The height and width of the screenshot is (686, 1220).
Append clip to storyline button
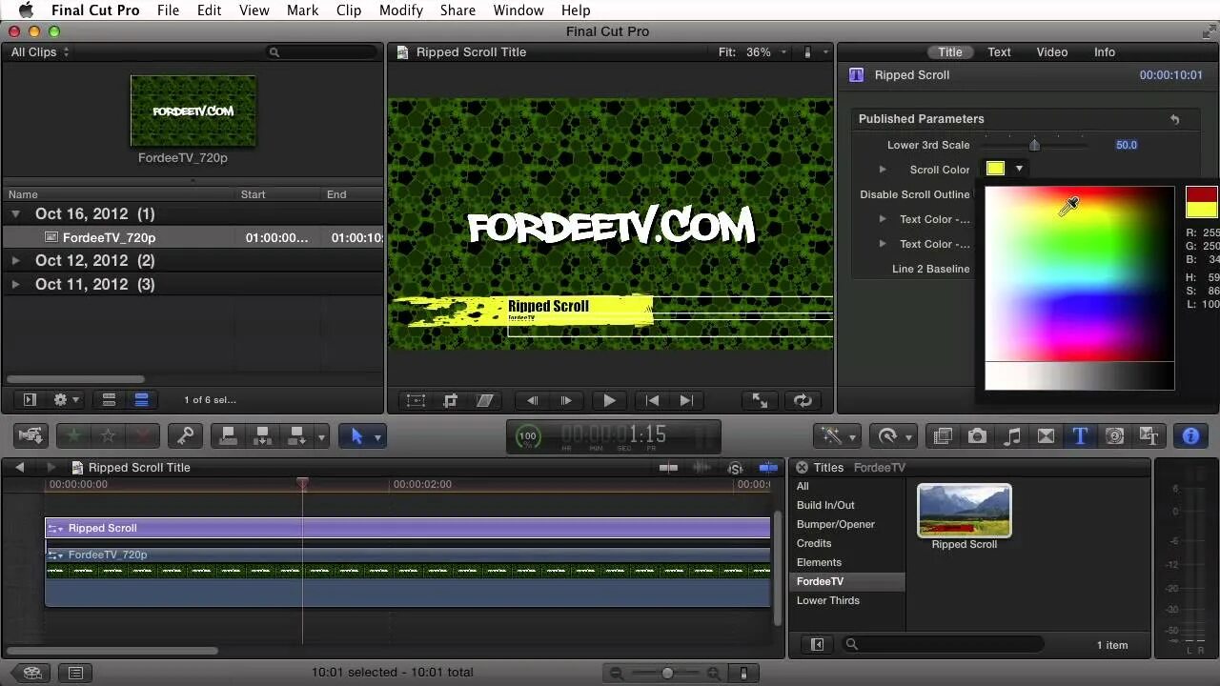(x=297, y=435)
